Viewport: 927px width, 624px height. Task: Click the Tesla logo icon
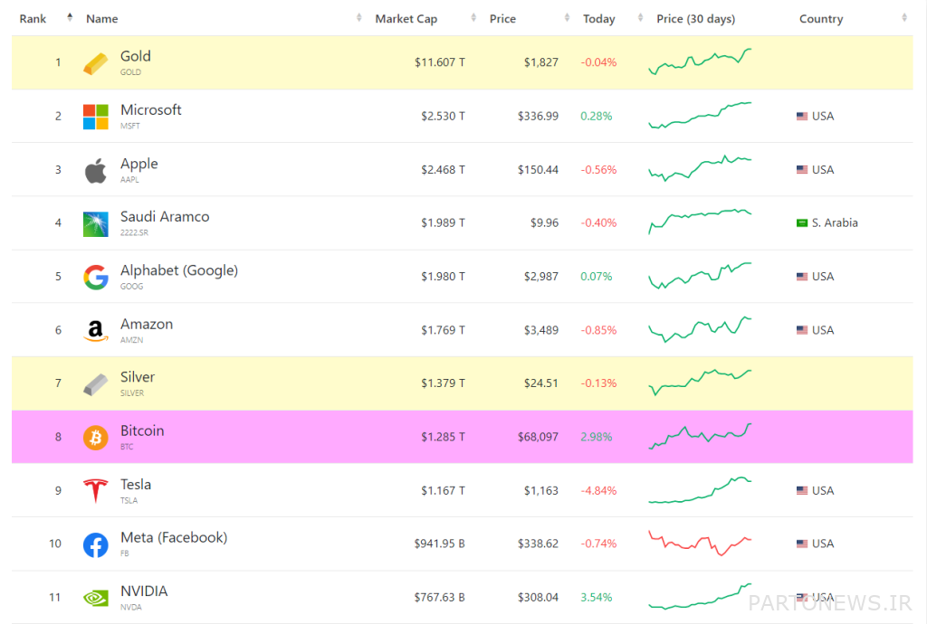[95, 490]
